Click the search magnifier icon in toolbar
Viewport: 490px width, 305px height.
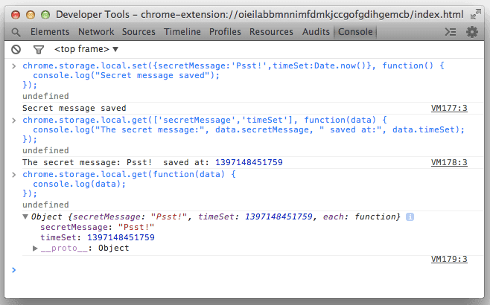click(17, 32)
